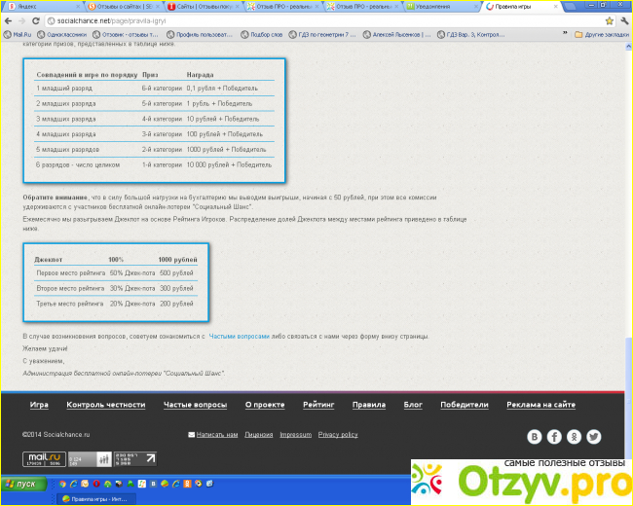
Task: Open the Facebook social icon in footer
Action: tap(554, 437)
